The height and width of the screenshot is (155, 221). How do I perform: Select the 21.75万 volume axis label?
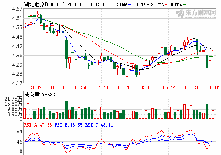[x=13, y=99]
